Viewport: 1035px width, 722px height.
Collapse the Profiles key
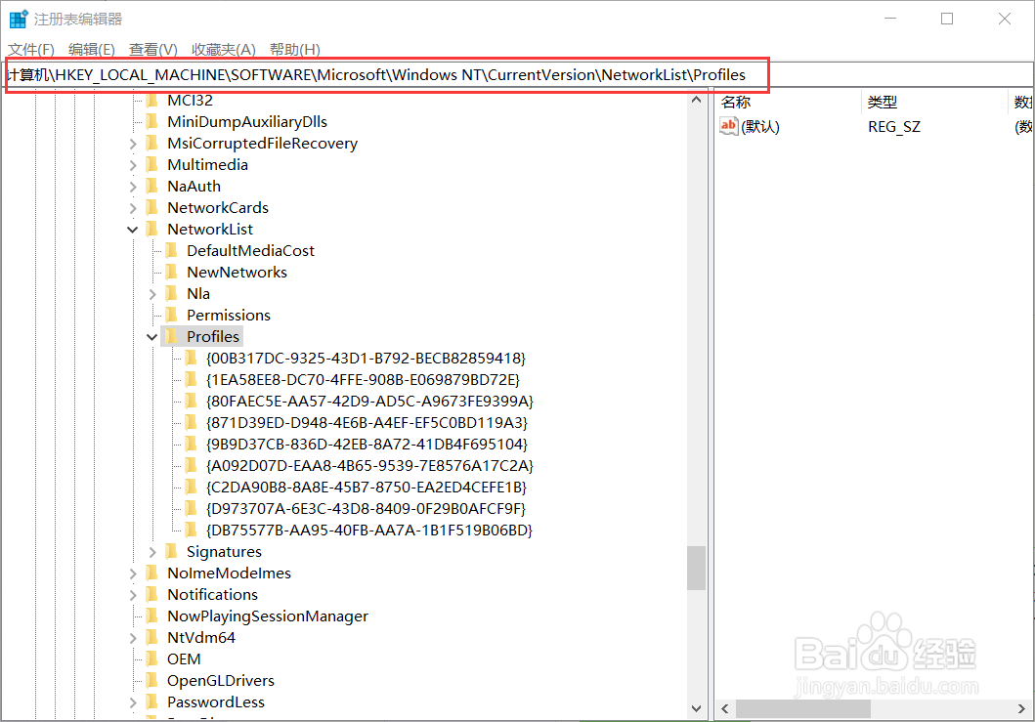coord(152,337)
